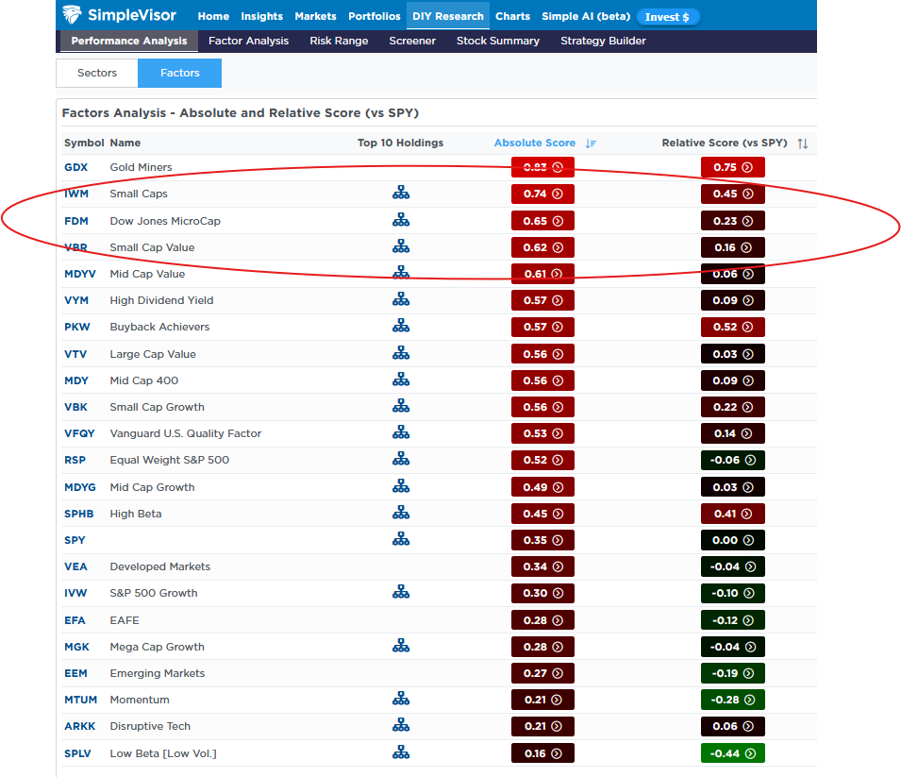Open holdings icon for Momentum MTUM
This screenshot has width=901, height=777.
point(401,700)
